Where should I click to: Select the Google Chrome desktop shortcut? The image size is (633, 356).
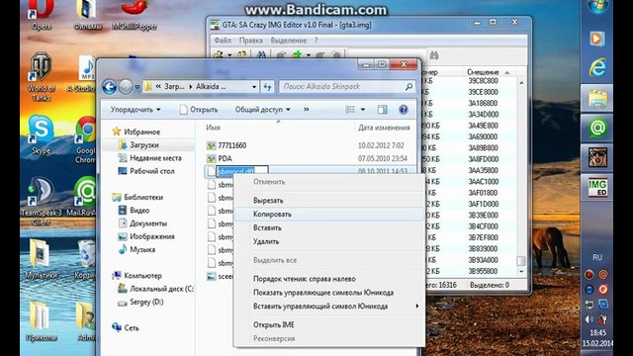[x=85, y=139]
